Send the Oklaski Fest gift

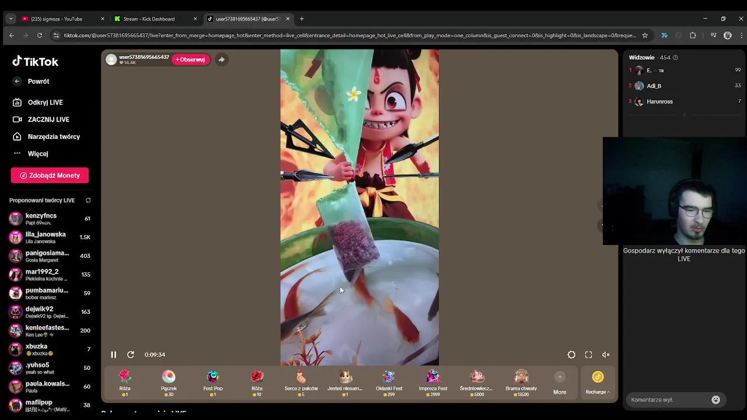[389, 383]
